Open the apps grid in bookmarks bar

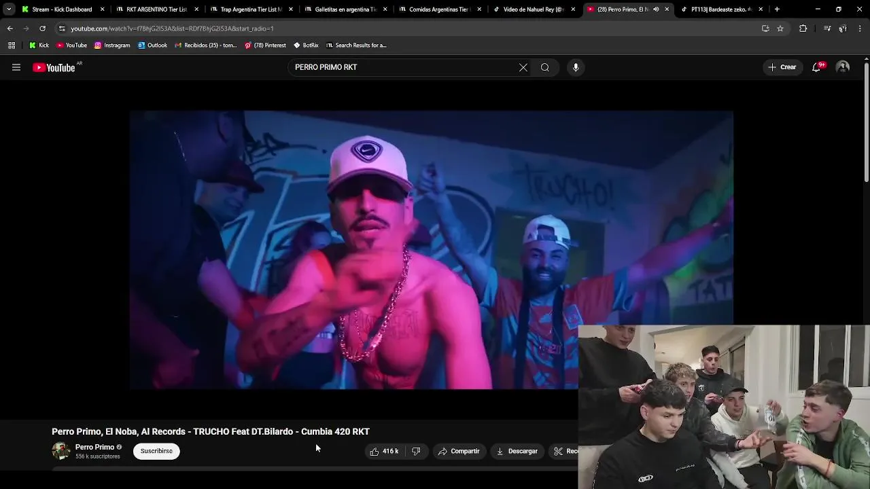click(12, 46)
